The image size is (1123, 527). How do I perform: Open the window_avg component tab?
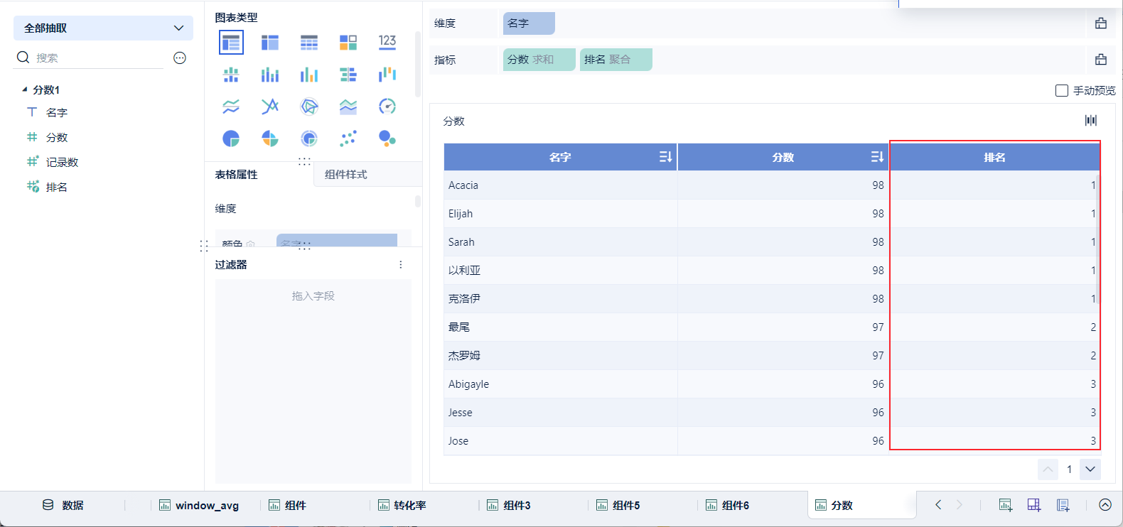pyautogui.click(x=199, y=505)
